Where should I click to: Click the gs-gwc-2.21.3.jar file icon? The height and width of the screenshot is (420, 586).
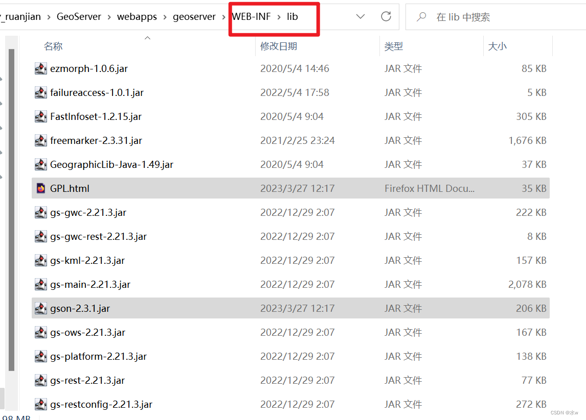coord(41,213)
